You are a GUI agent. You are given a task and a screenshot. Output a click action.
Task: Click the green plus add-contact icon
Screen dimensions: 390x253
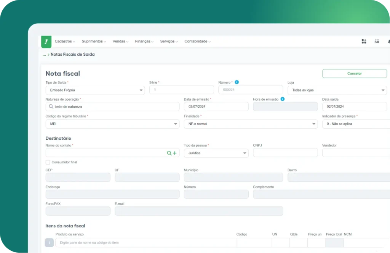175,153
